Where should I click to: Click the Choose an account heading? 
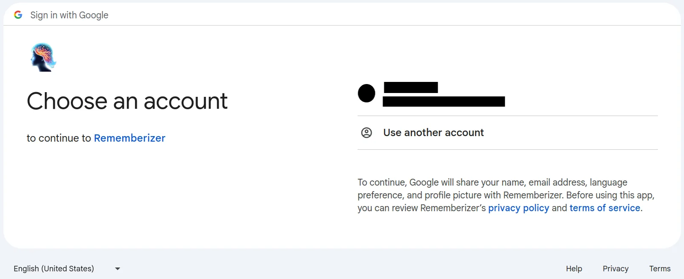point(127,101)
